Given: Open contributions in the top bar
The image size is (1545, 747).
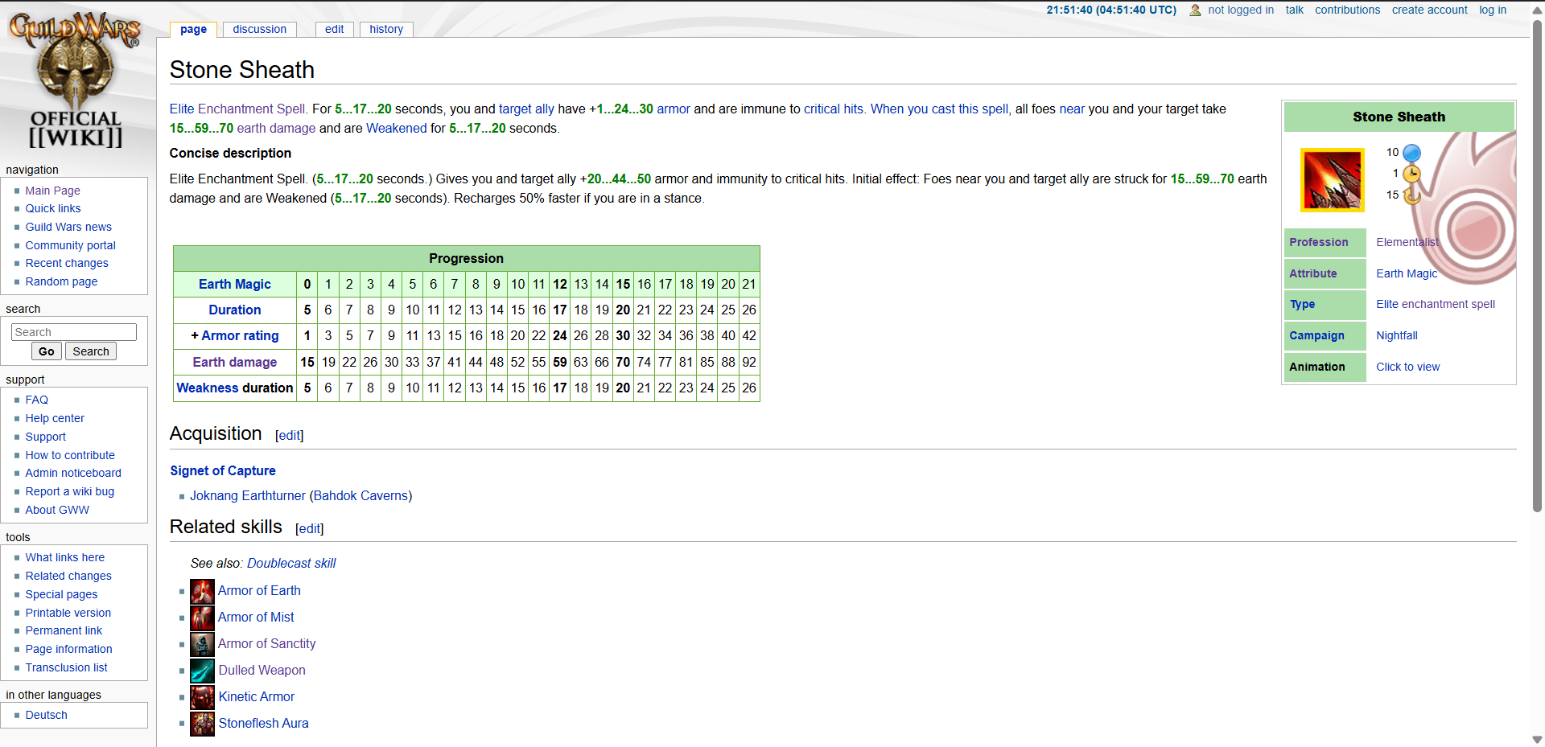Looking at the screenshot, I should tap(1347, 10).
